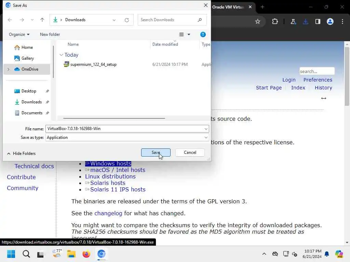Go back in Save As dialog
Screen dimensions: 350x262
click(x=10, y=20)
